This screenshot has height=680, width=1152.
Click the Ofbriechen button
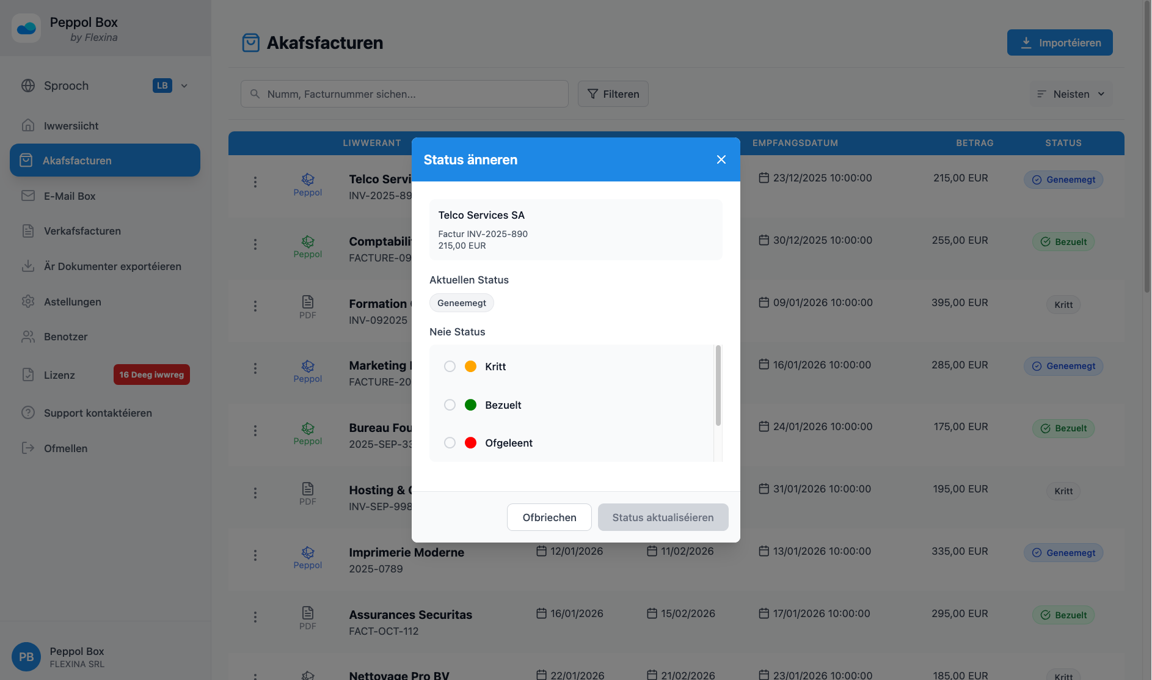[x=549, y=517]
